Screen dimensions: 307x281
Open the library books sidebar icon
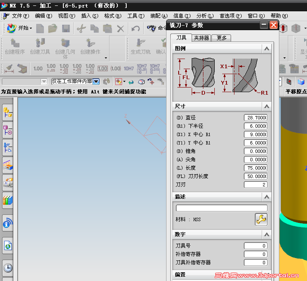pyautogui.click(x=8, y=201)
